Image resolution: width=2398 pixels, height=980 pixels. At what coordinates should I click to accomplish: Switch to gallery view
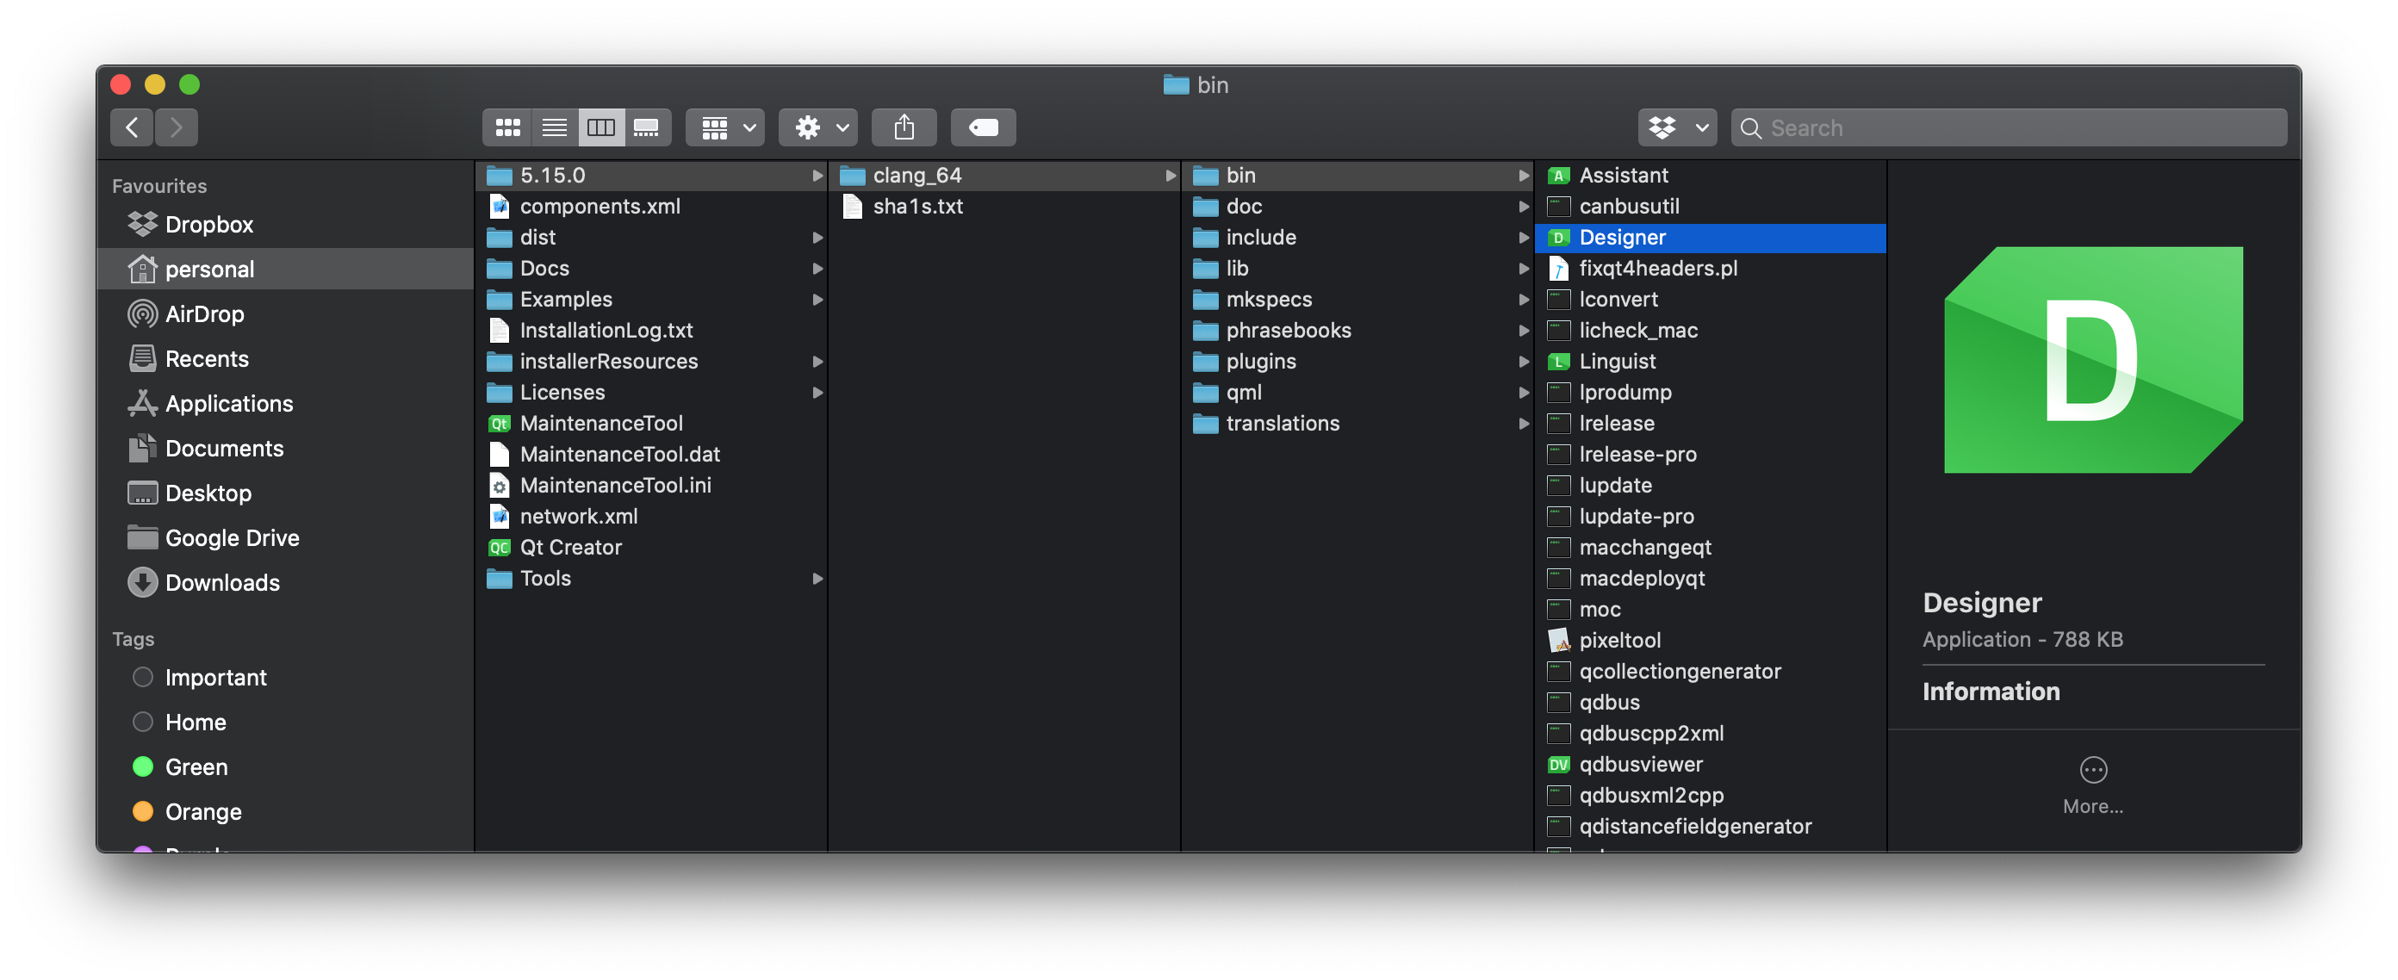coord(647,127)
